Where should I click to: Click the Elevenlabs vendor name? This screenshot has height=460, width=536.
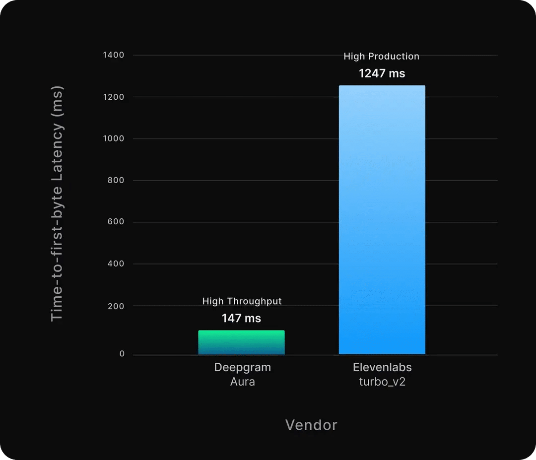382,367
